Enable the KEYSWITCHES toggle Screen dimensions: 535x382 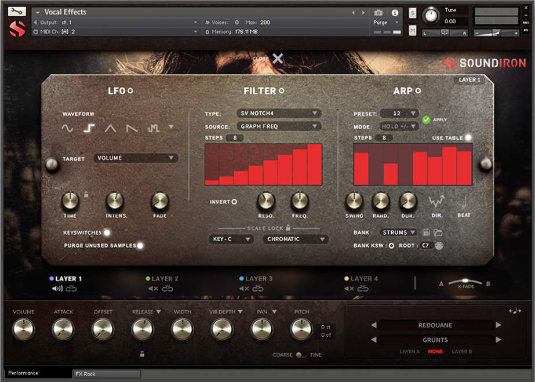107,233
